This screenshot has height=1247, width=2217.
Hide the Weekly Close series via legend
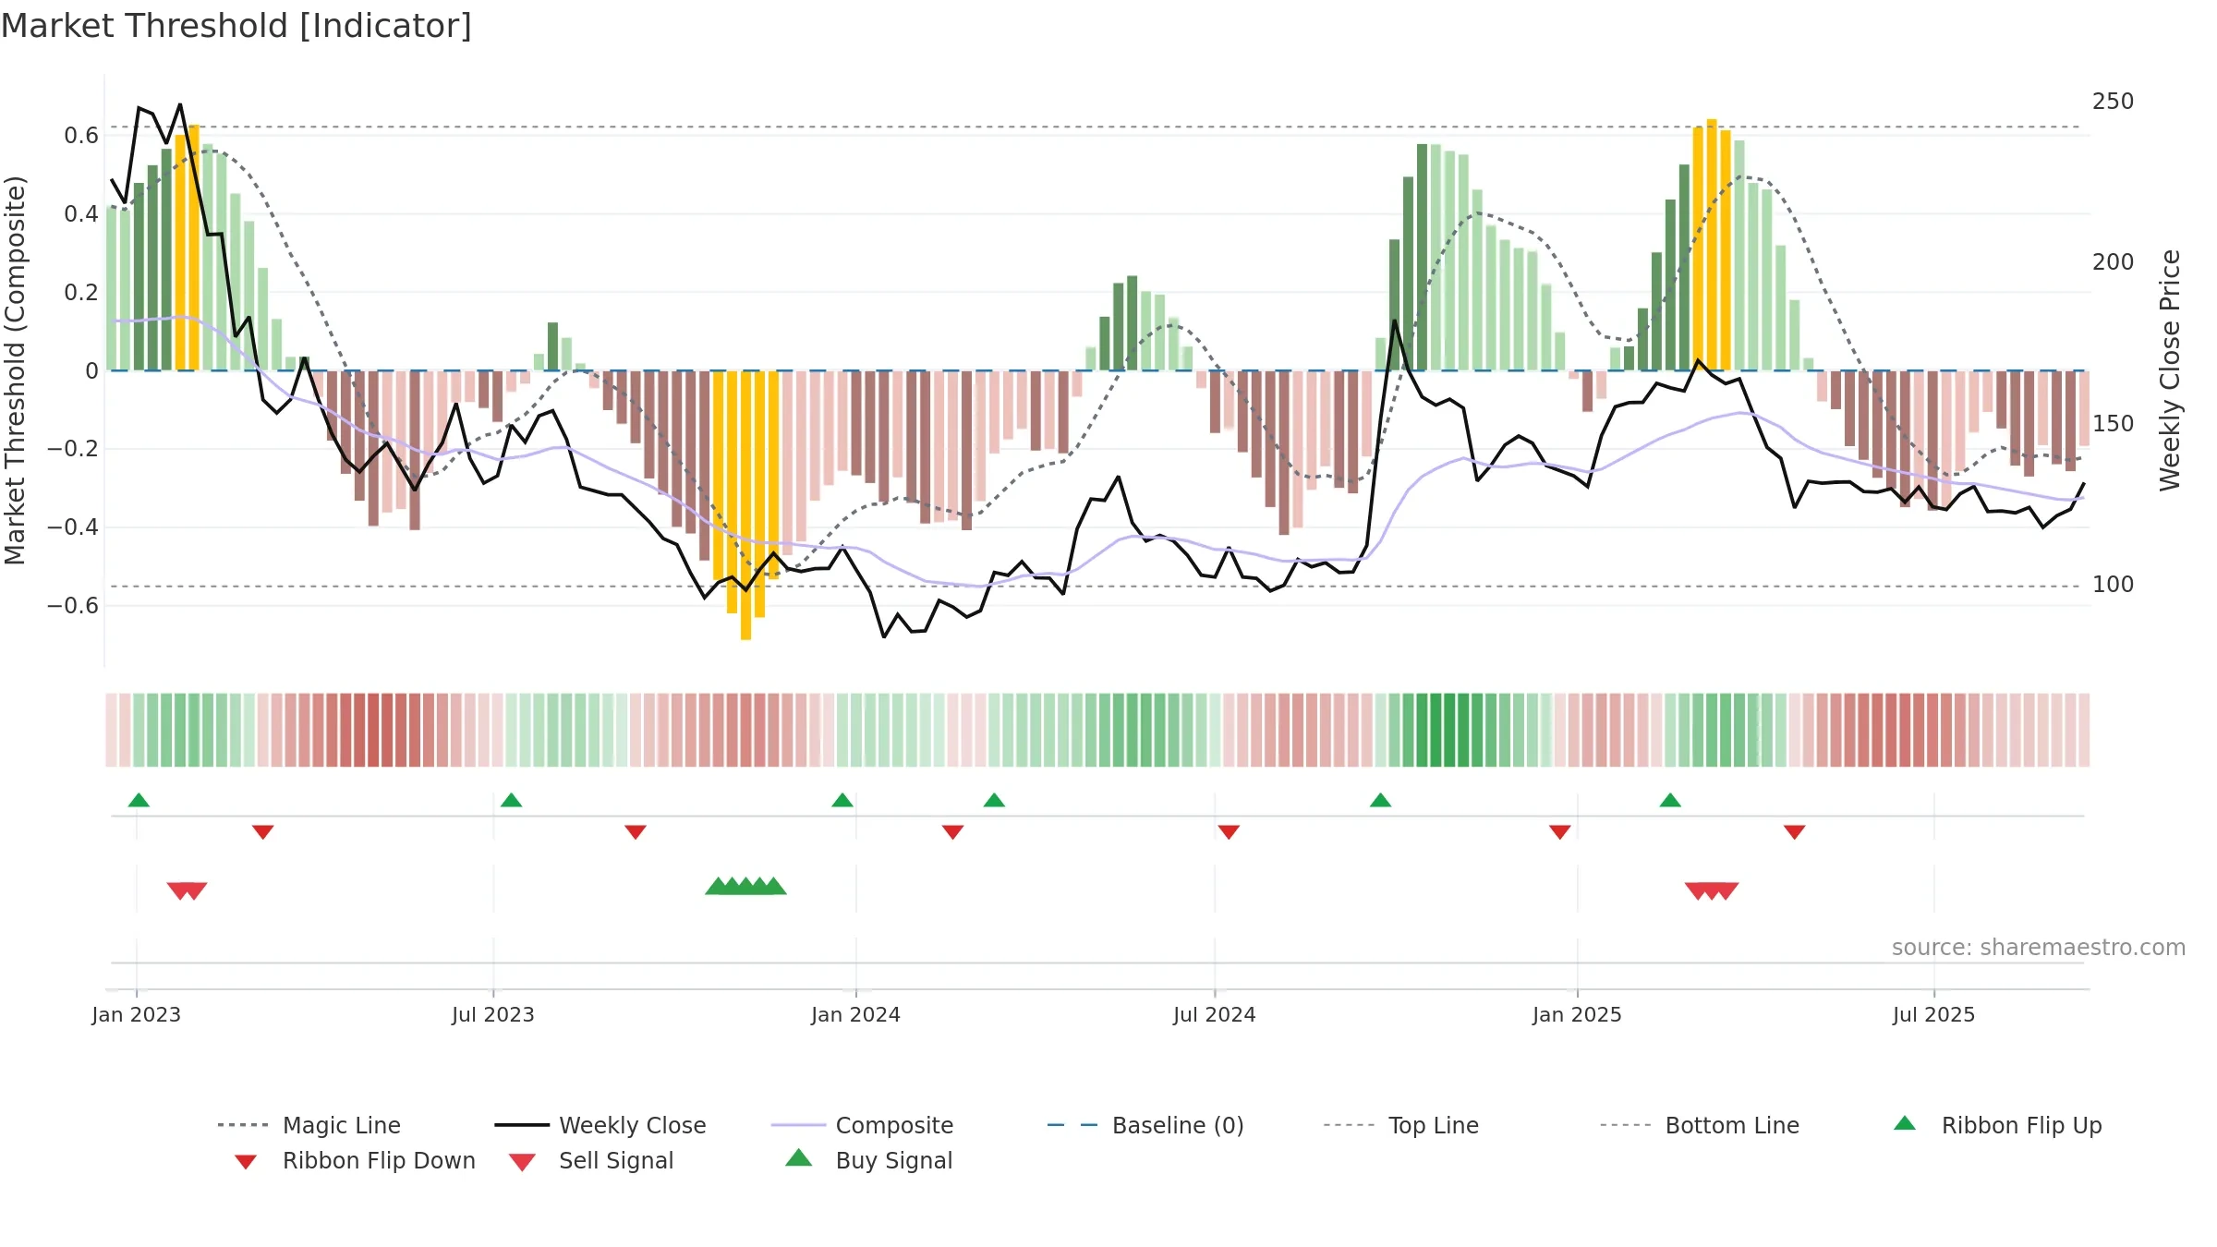click(x=600, y=1125)
